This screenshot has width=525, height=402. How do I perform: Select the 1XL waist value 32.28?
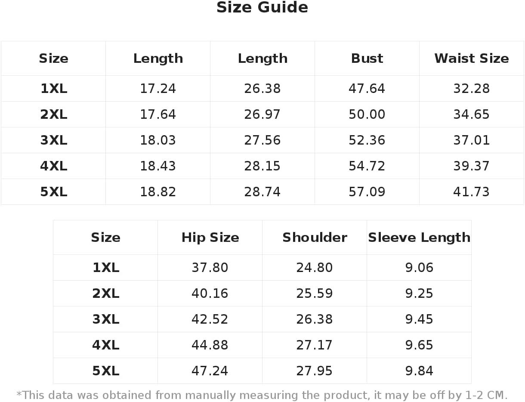(472, 89)
